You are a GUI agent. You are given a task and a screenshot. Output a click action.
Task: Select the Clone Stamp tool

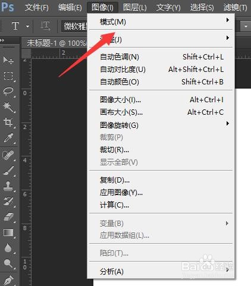(8, 186)
